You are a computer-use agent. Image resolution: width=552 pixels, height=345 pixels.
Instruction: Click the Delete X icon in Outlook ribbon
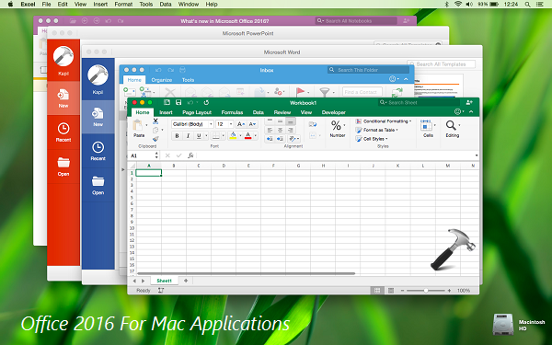click(x=170, y=92)
